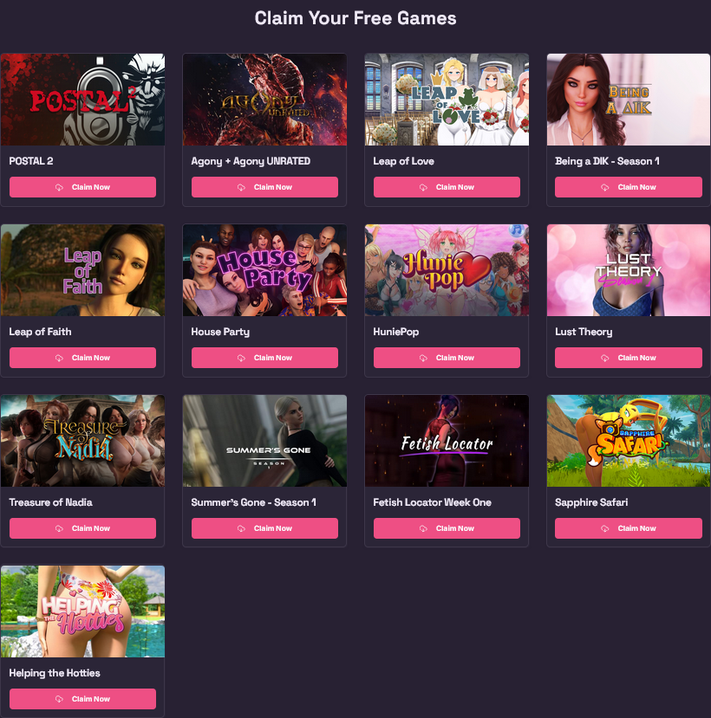Click the cloud icon on Agony's Claim button
This screenshot has height=718, width=711.
[x=241, y=187]
